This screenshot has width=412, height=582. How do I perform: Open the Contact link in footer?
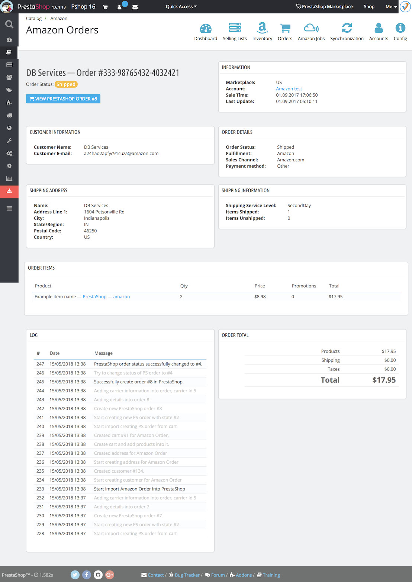tap(153, 575)
